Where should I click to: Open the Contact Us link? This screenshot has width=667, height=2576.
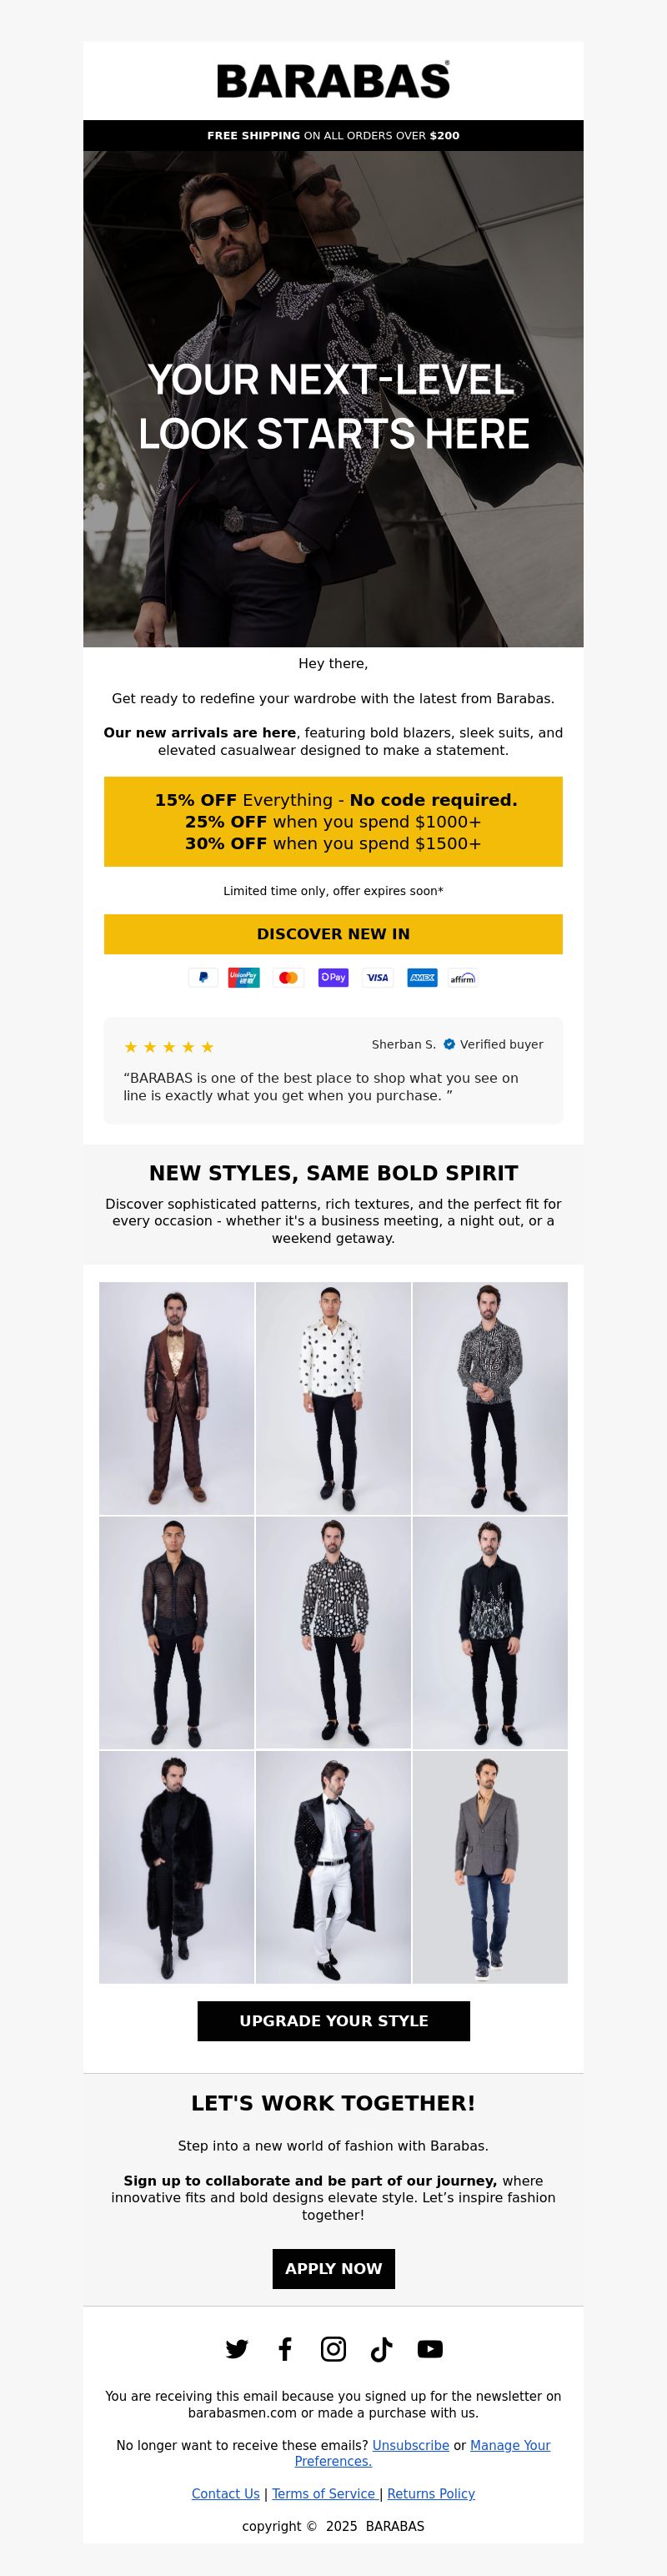(225, 2494)
